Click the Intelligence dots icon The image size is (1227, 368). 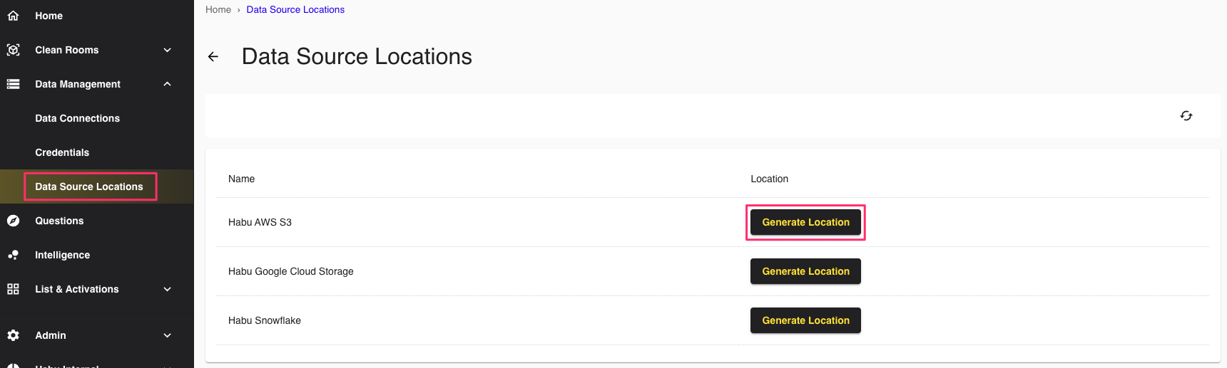tap(13, 255)
